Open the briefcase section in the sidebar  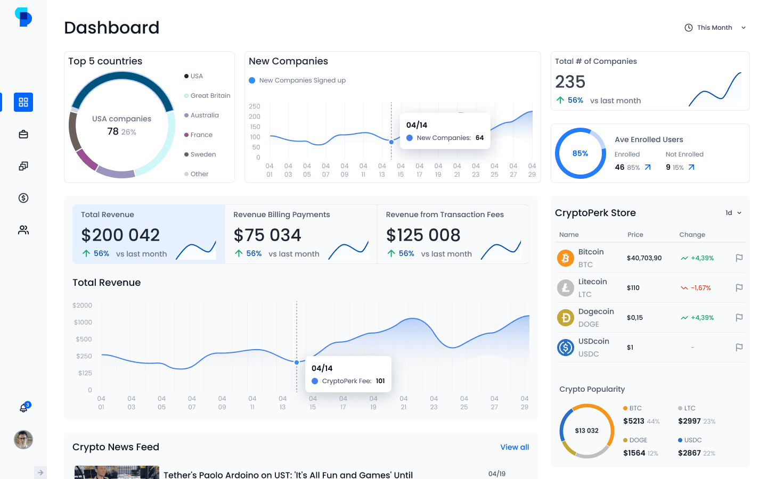[x=23, y=134]
